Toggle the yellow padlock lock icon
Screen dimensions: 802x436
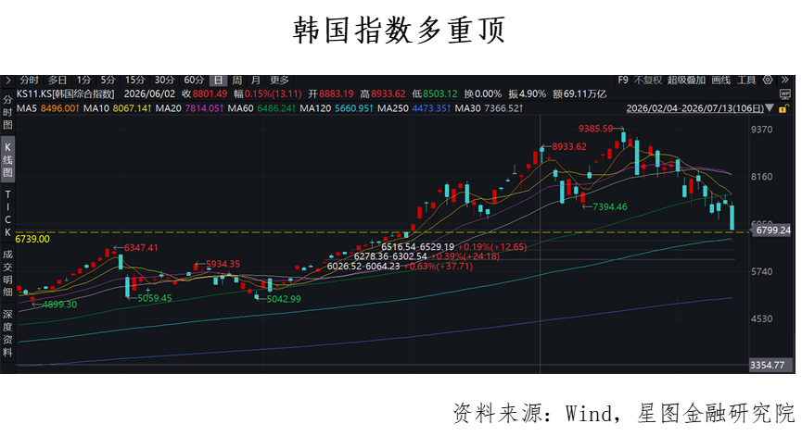(783, 108)
